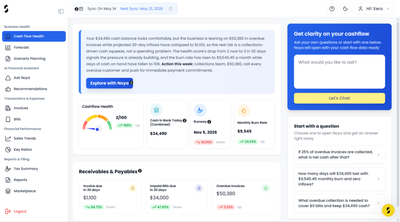The image size is (400, 222).
Task: Go to Forecast page
Action: 34,48
